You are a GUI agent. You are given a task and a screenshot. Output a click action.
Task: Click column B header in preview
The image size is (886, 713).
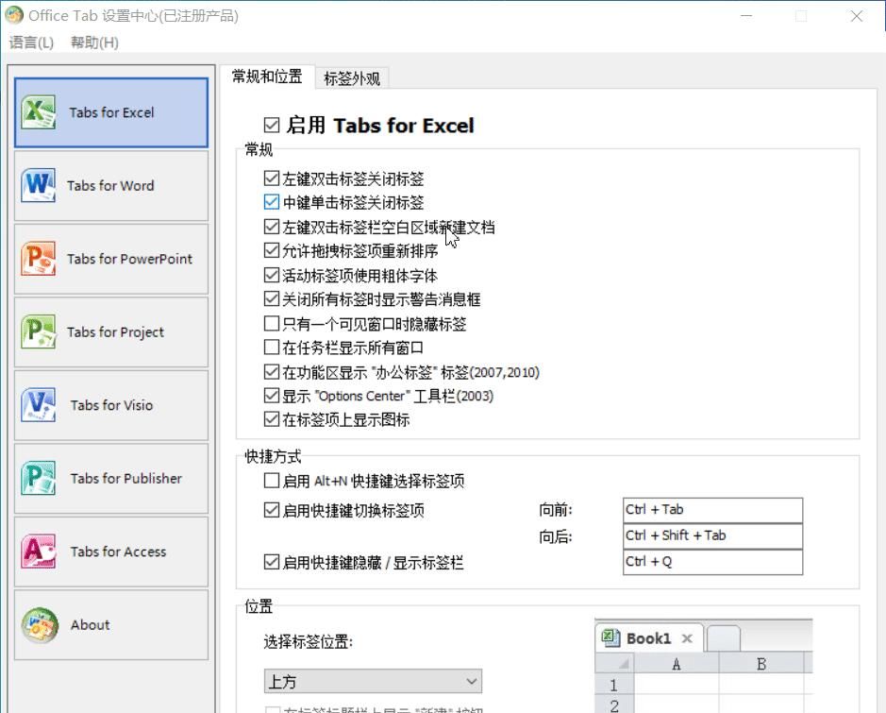click(761, 664)
